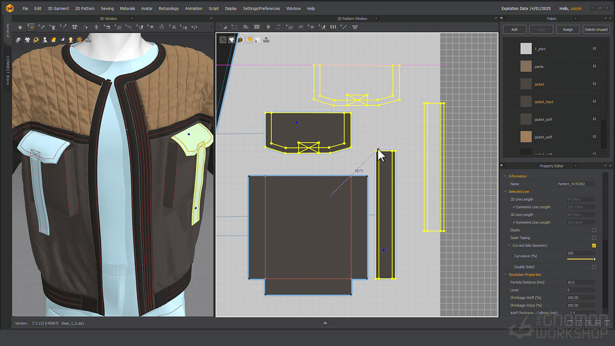
Task: Click the Marvelous Designer logo icon
Action: (10, 8)
